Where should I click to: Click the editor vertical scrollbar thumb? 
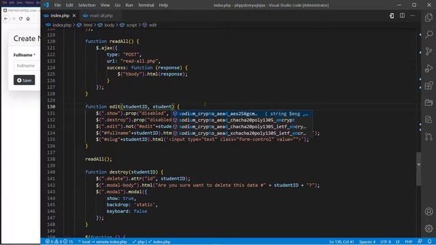418,169
